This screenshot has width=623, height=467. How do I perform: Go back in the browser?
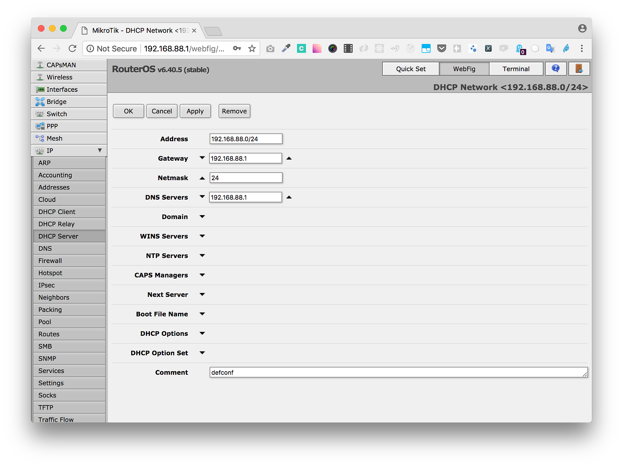tap(41, 48)
